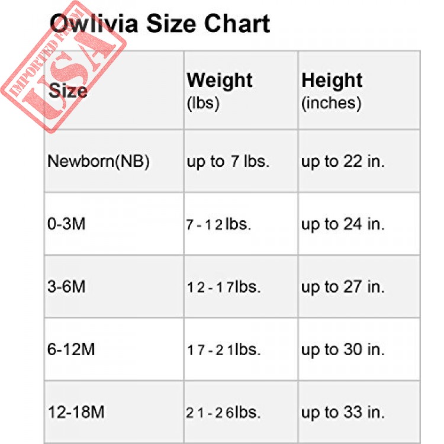
Task: Click the up to 7 lbs. cell
Action: 241,161
